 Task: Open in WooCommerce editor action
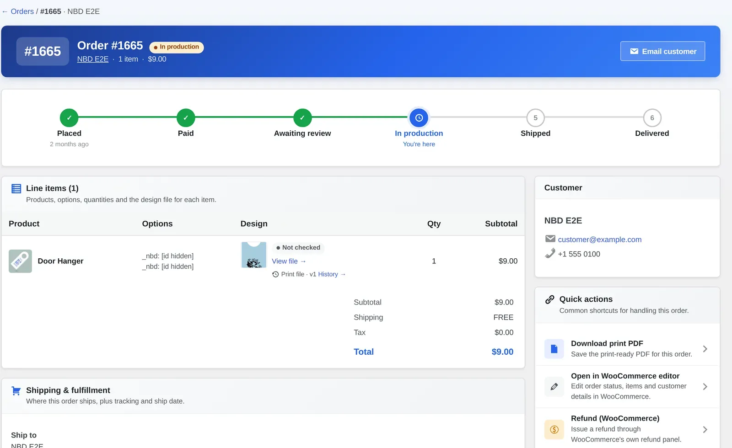click(627, 386)
